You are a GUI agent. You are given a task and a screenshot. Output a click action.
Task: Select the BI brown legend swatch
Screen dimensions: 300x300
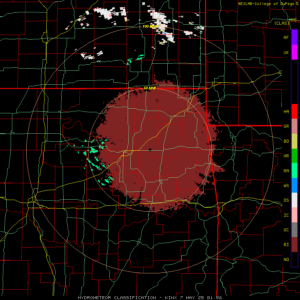(x=294, y=245)
